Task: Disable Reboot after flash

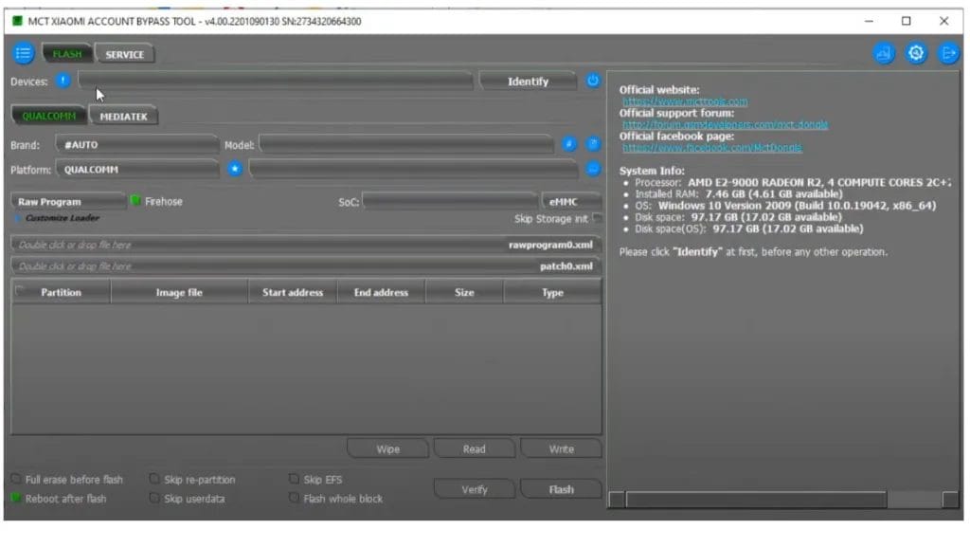Action: [13, 498]
